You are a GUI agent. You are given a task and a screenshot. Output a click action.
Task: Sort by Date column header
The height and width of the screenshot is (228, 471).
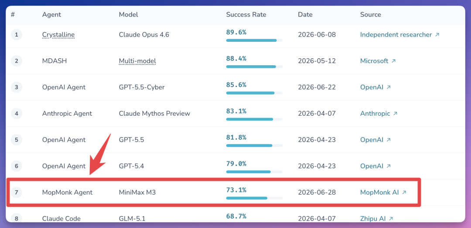(x=305, y=15)
